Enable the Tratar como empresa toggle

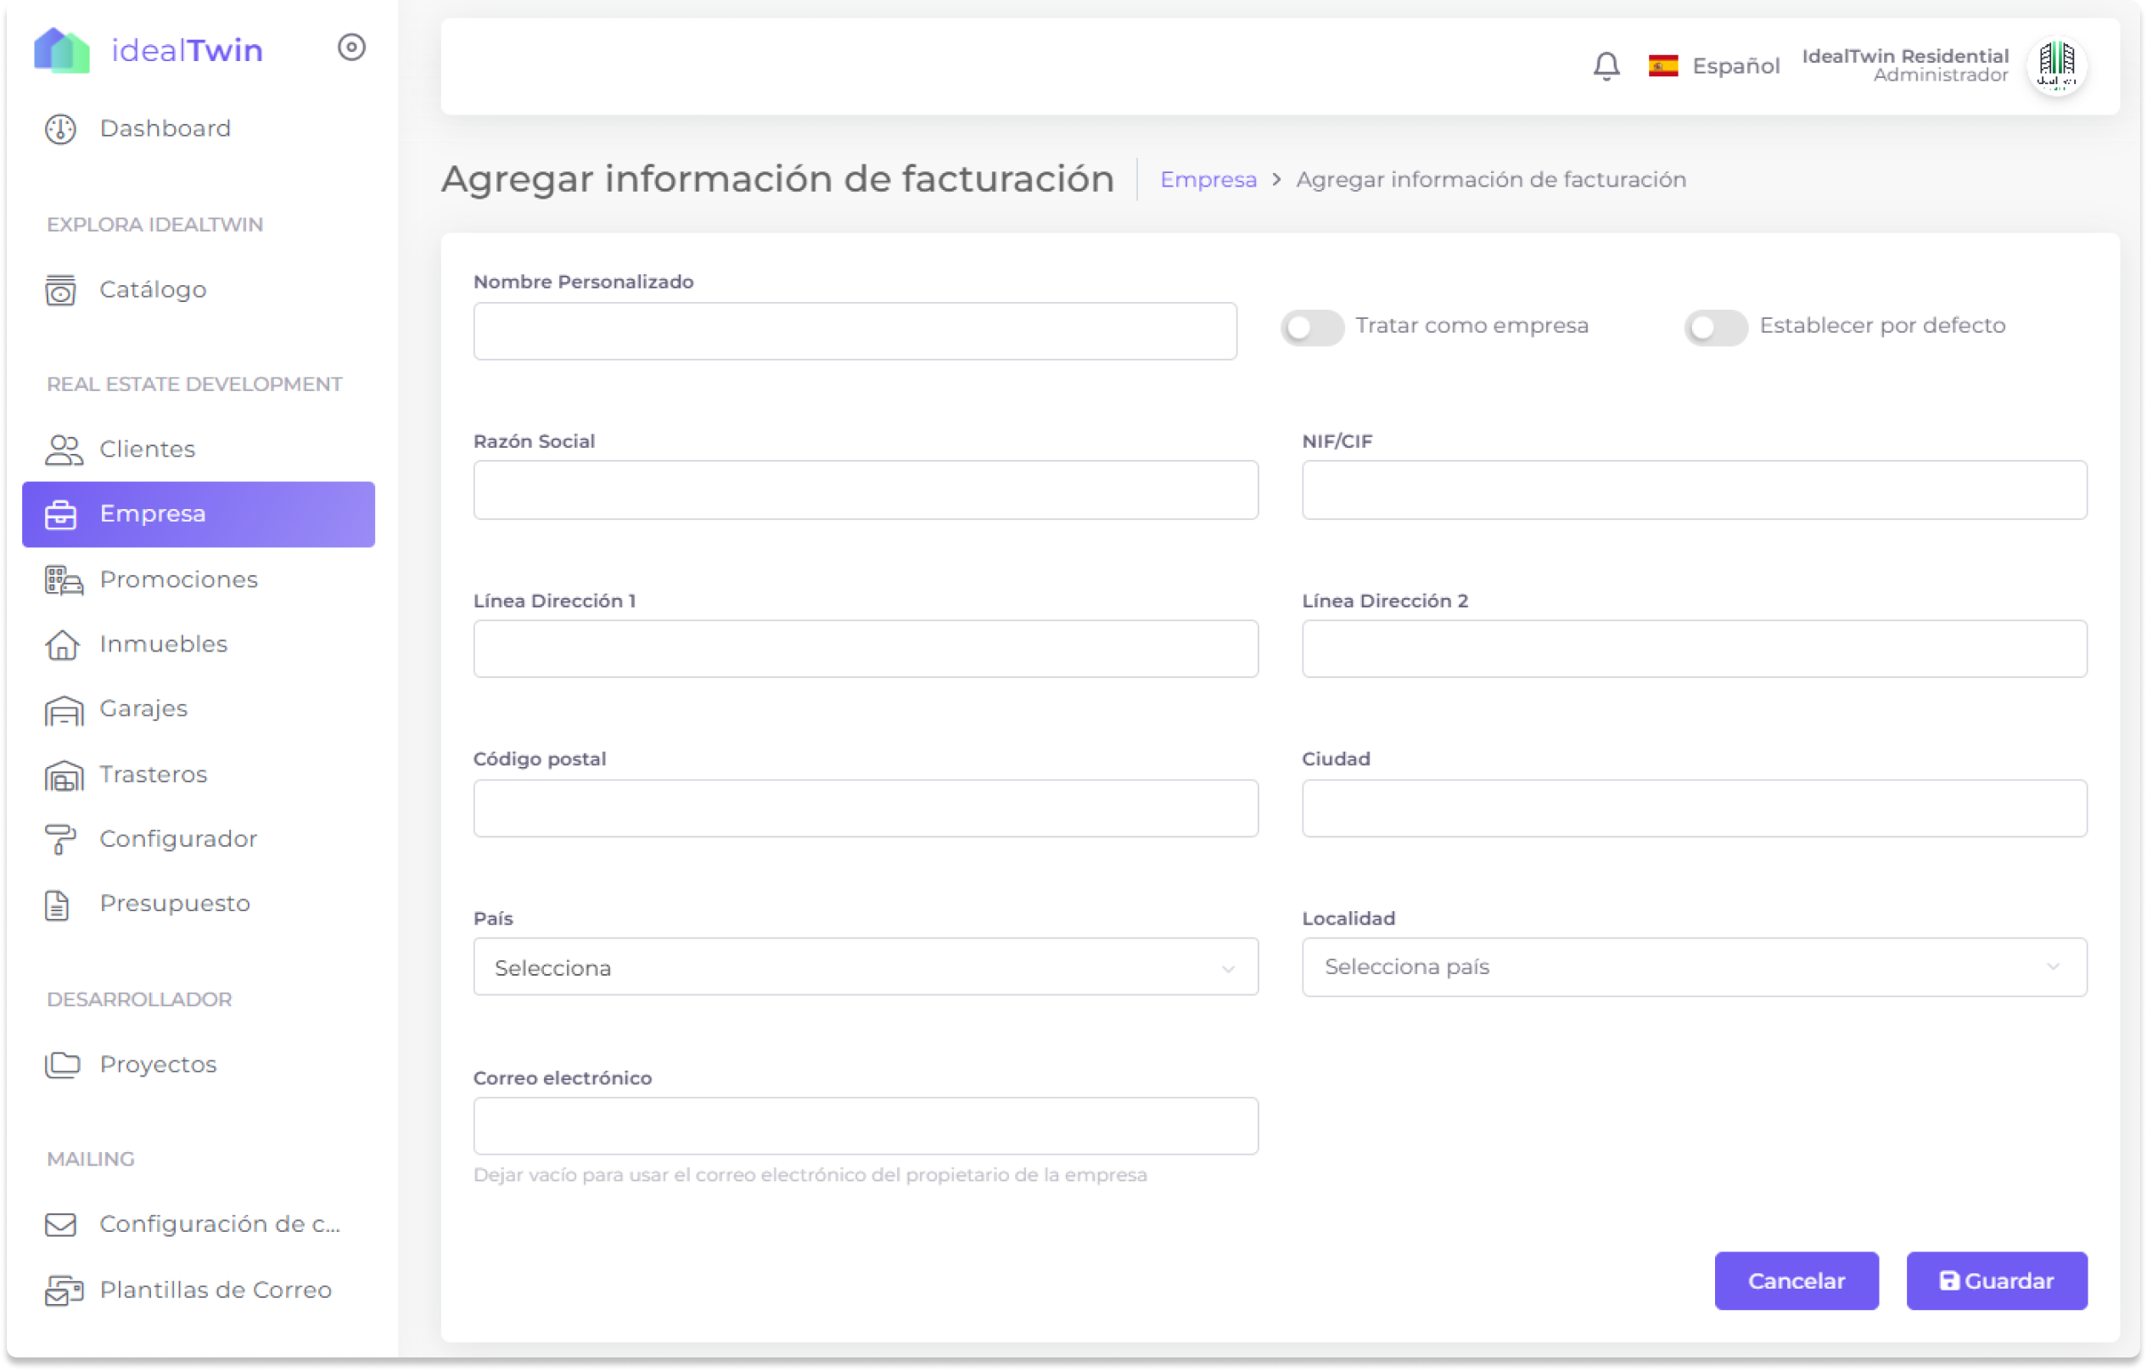(x=1310, y=327)
